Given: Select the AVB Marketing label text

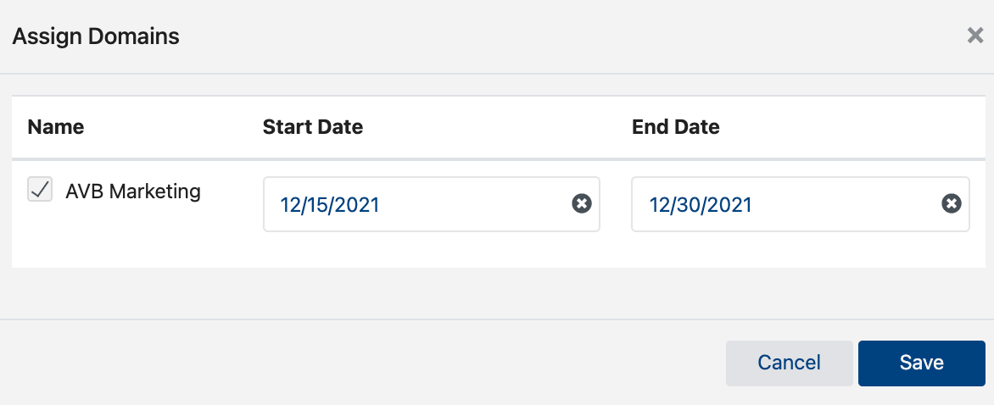Looking at the screenshot, I should click(133, 191).
